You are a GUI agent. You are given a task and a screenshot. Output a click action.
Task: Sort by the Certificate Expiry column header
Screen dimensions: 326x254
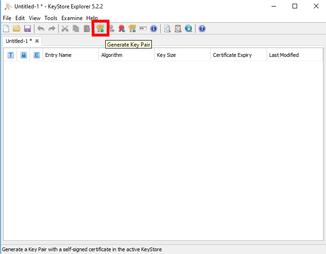tap(238, 55)
